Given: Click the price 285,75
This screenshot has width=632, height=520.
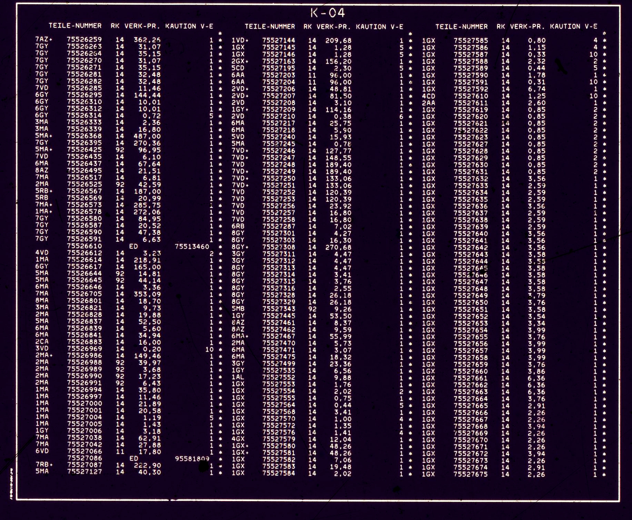Looking at the screenshot, I should 147,205.
